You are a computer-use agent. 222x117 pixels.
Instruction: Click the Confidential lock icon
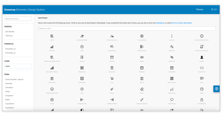click(x=202, y=100)
